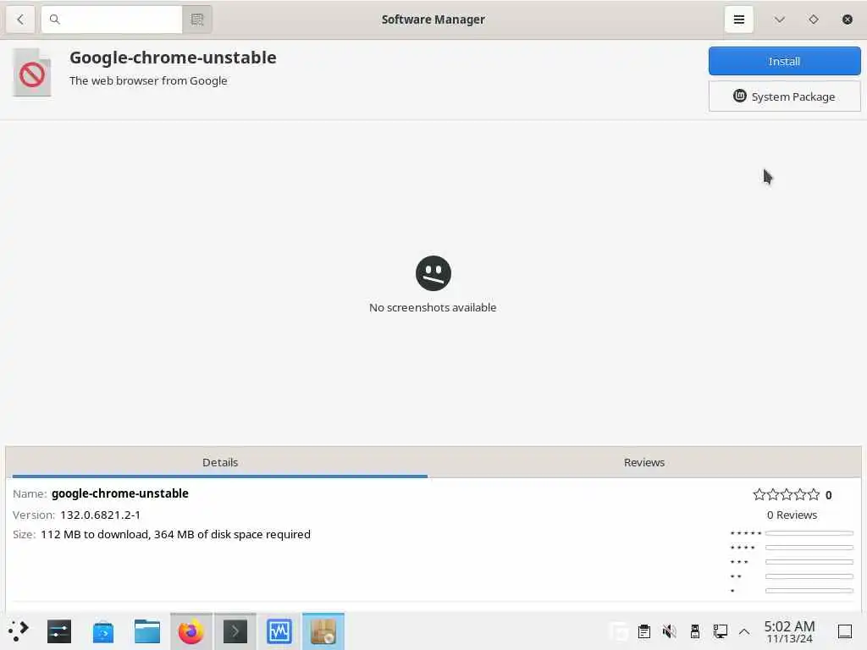
Task: Click the "No screenshots available" message
Action: coord(433,307)
